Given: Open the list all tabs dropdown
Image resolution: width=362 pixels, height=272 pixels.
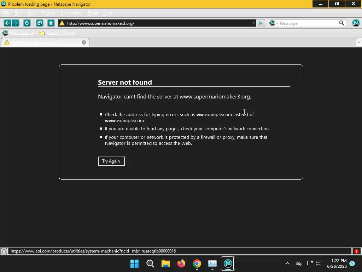Looking at the screenshot, I should [359, 42].
